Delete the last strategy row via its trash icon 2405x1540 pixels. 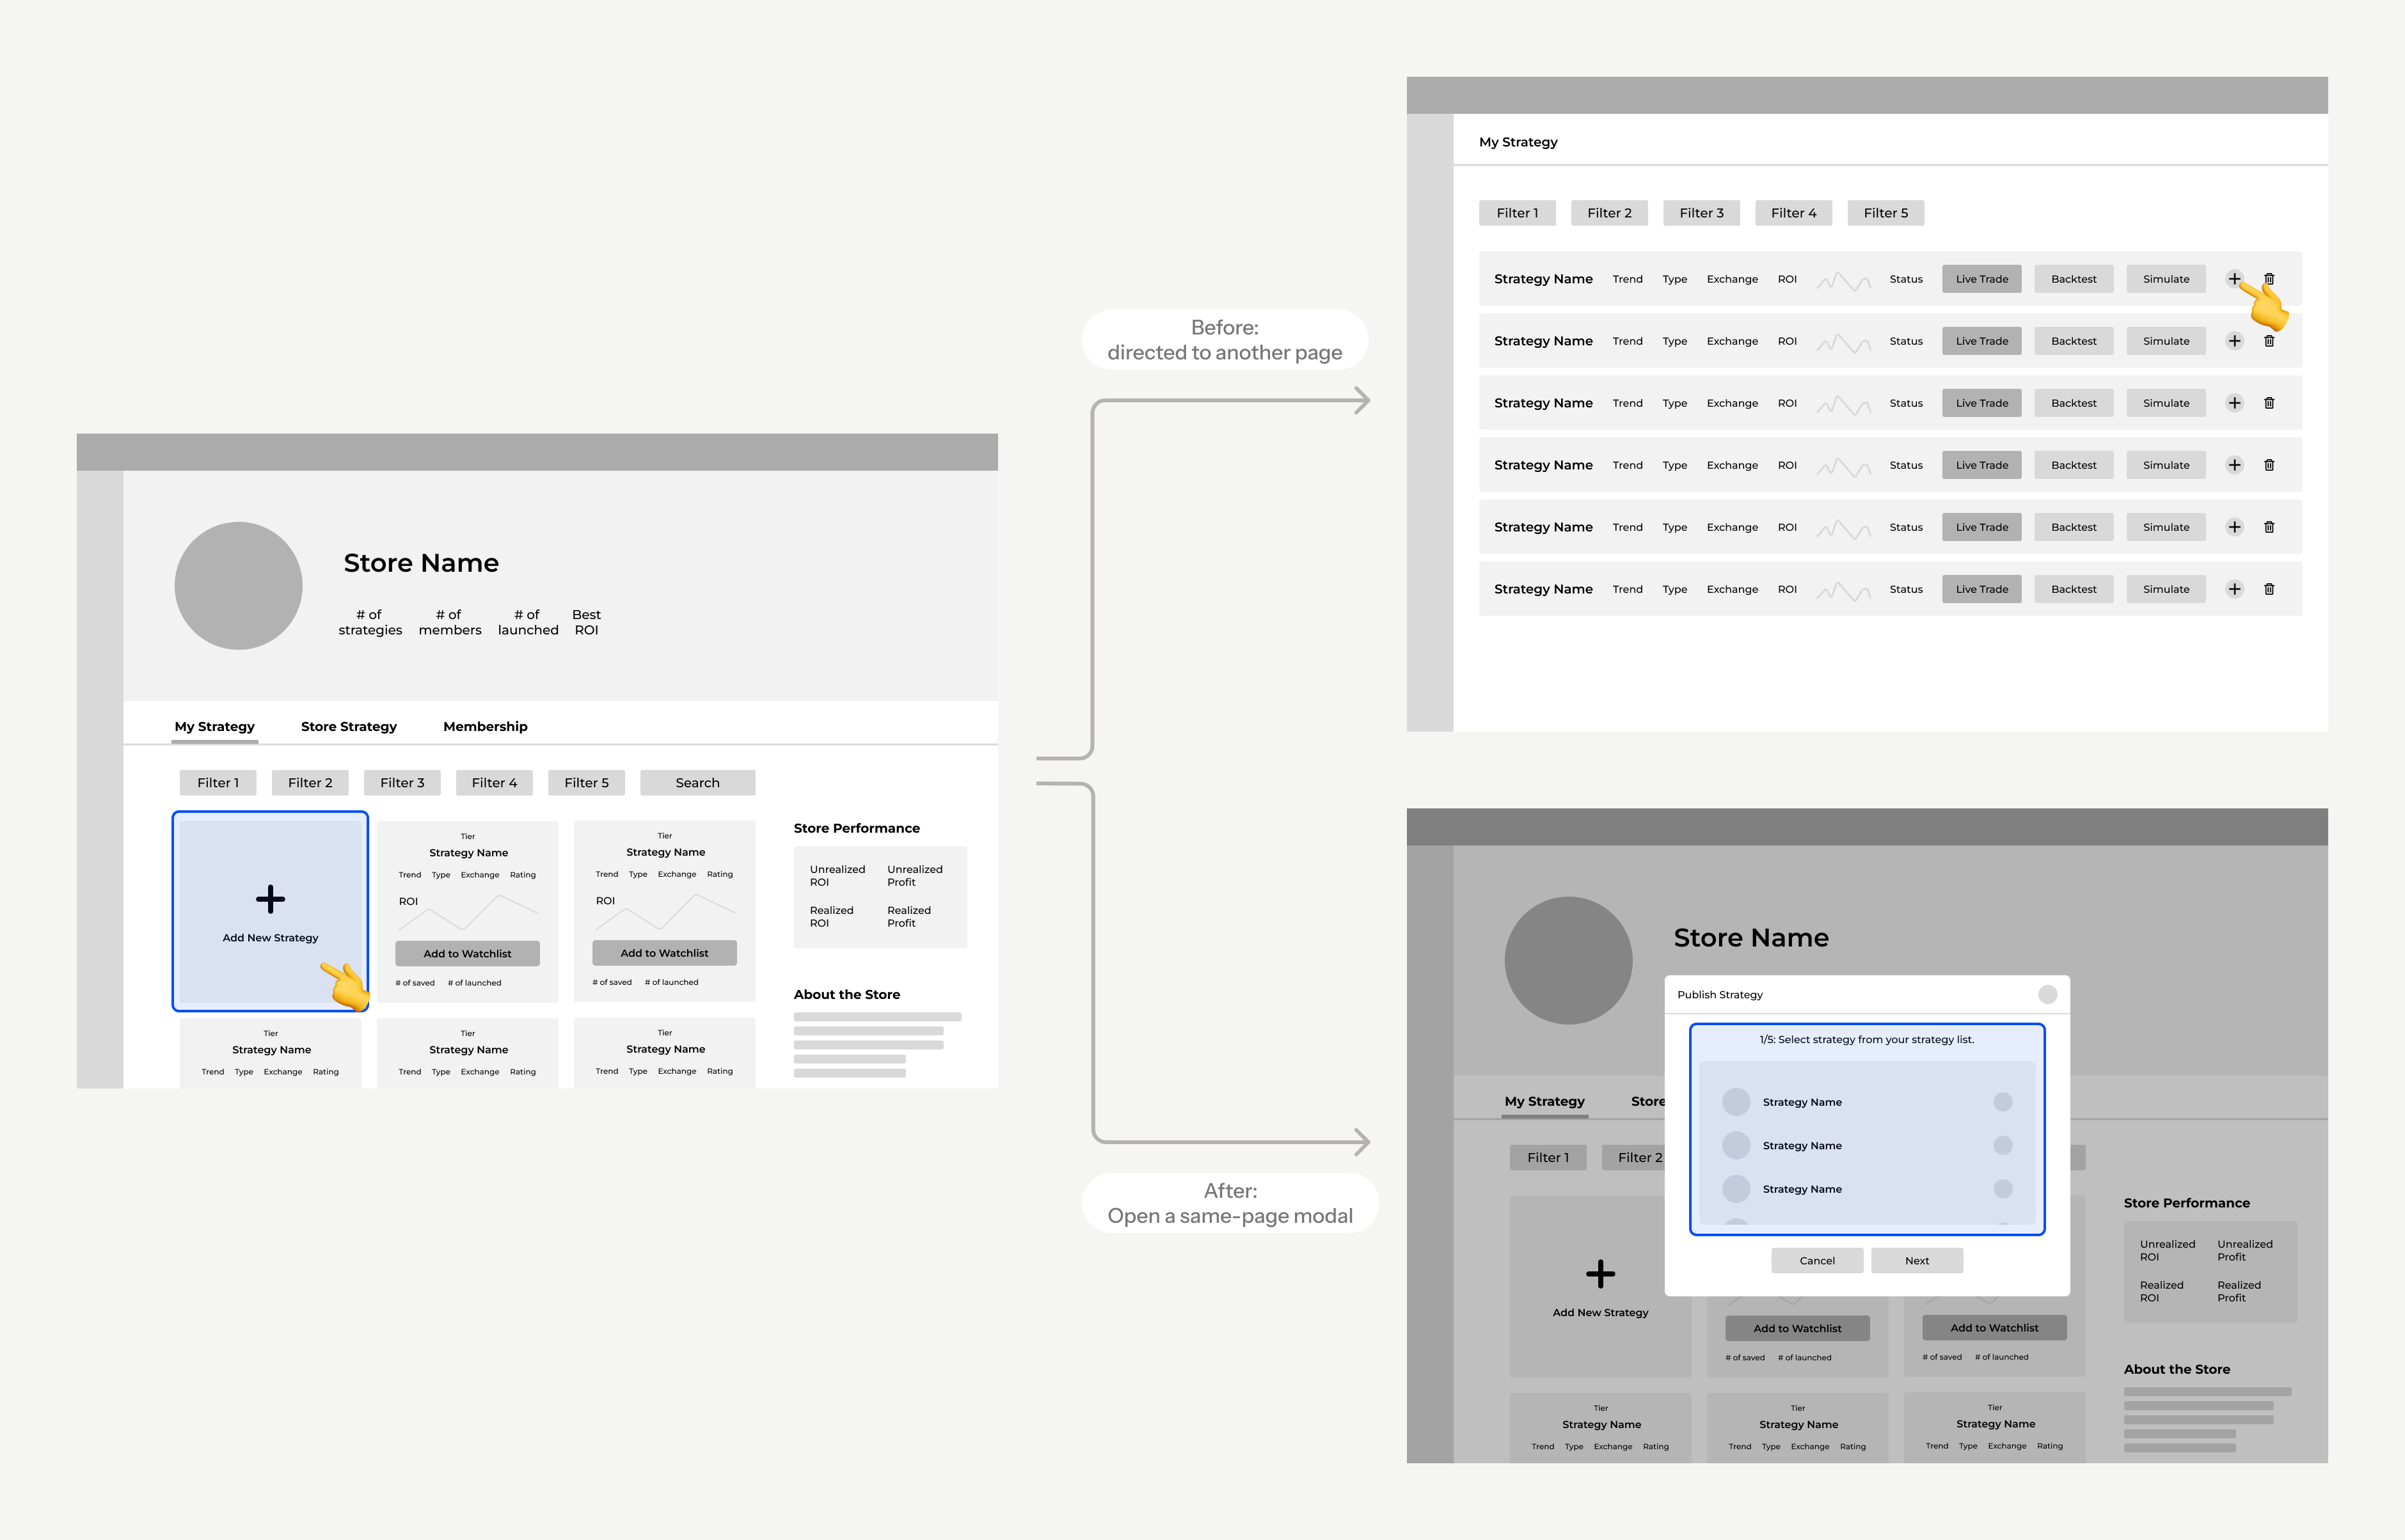[2269, 589]
